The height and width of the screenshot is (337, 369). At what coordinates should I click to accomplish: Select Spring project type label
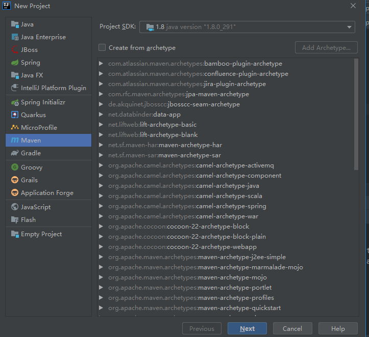coord(30,63)
